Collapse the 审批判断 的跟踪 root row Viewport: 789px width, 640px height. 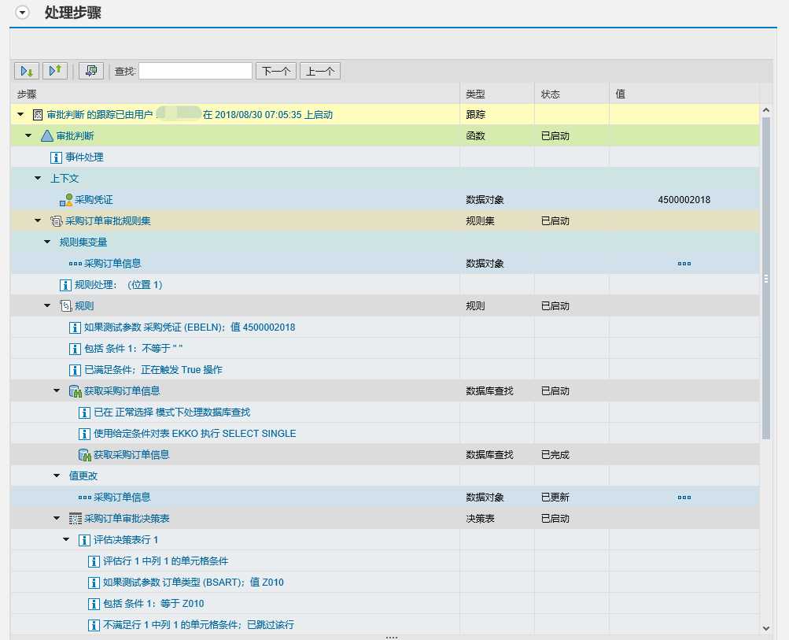[x=20, y=114]
